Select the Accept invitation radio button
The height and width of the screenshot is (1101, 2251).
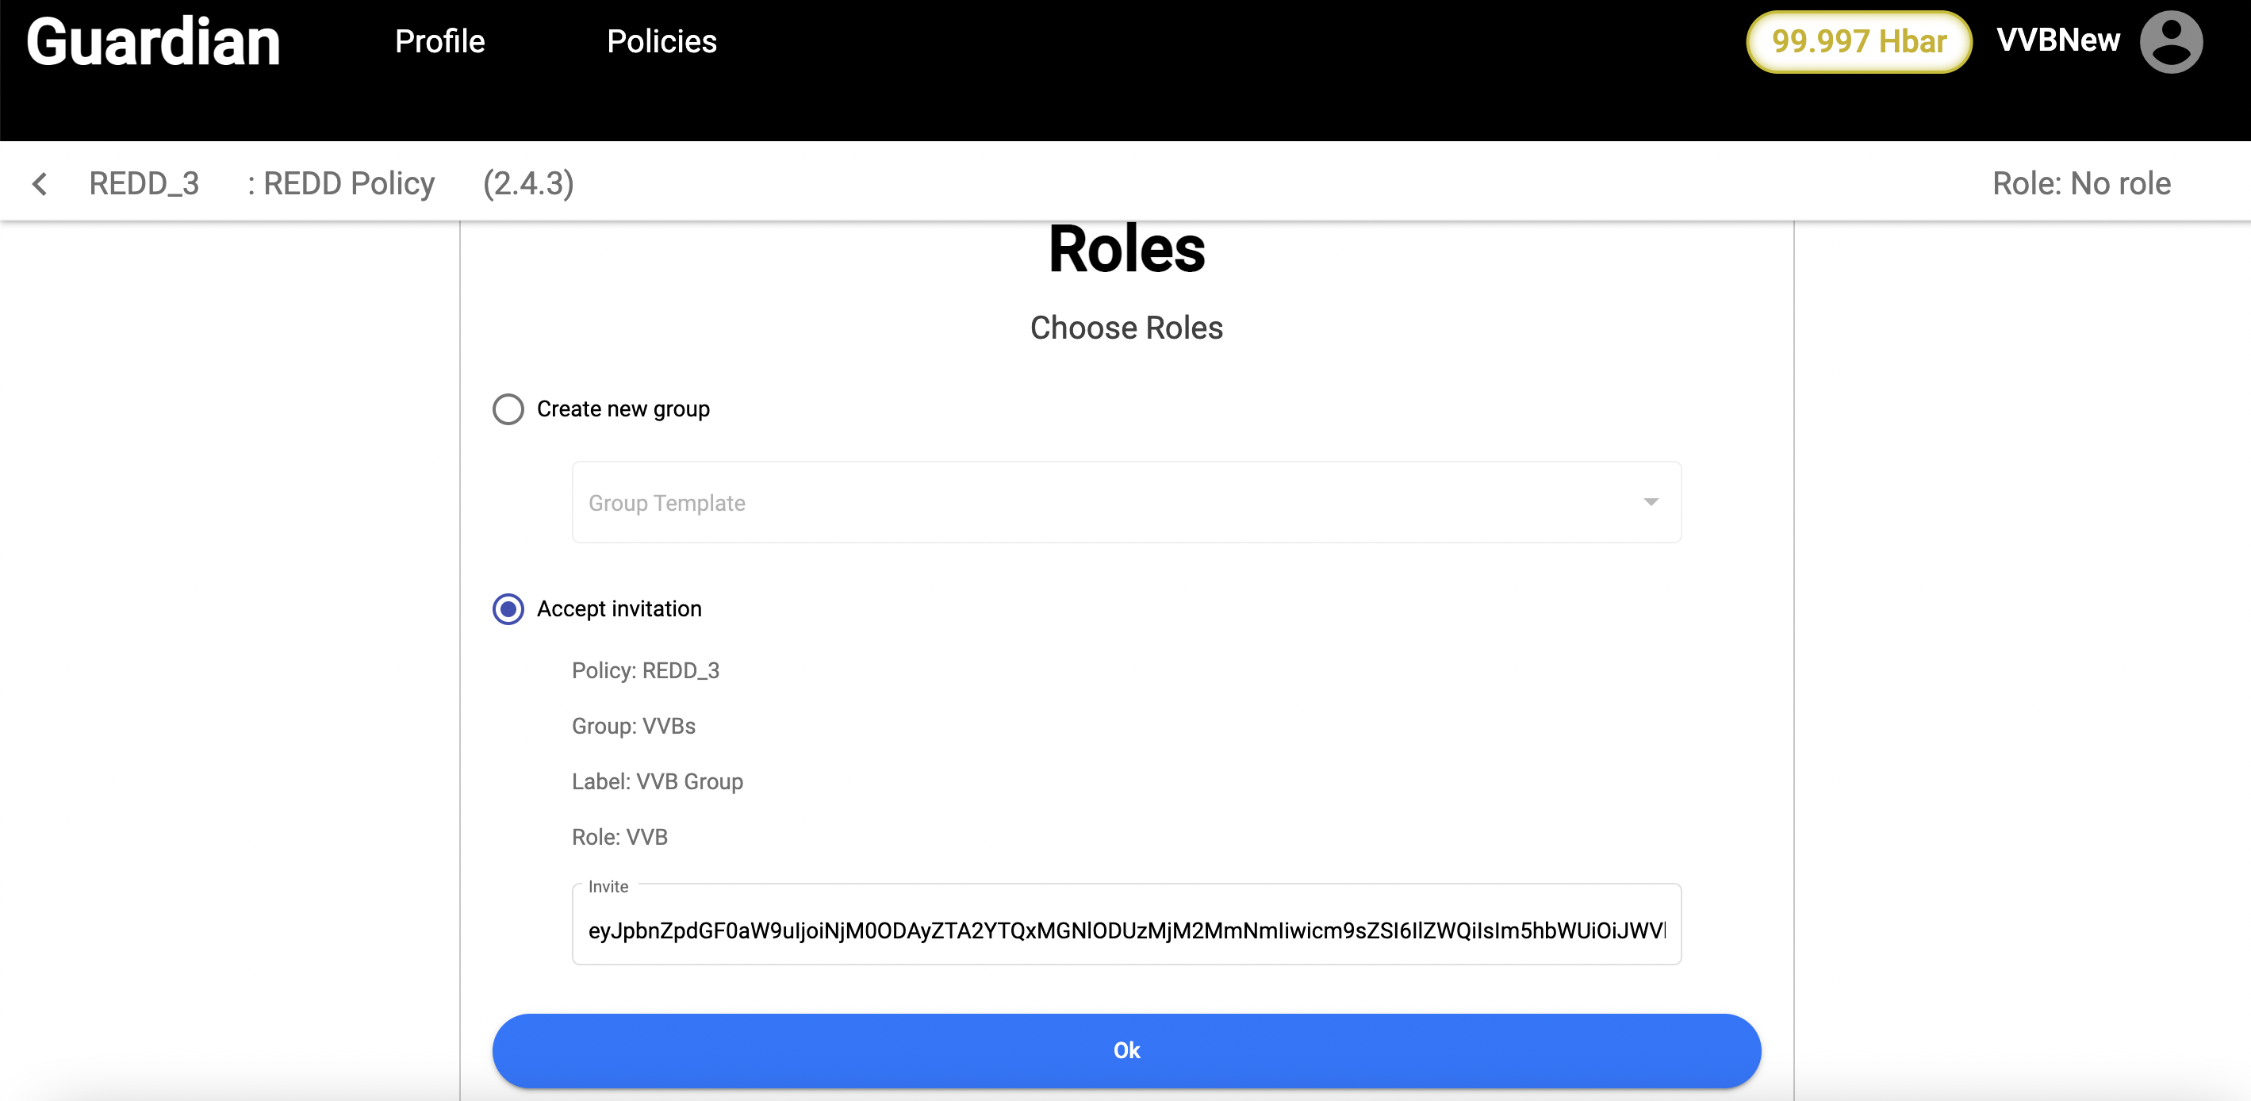(508, 609)
